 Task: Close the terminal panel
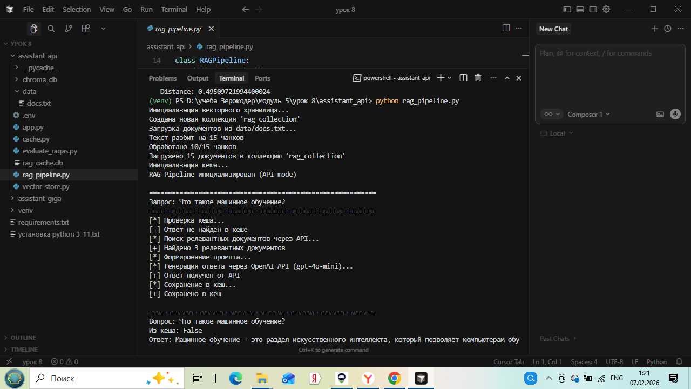pyautogui.click(x=519, y=78)
